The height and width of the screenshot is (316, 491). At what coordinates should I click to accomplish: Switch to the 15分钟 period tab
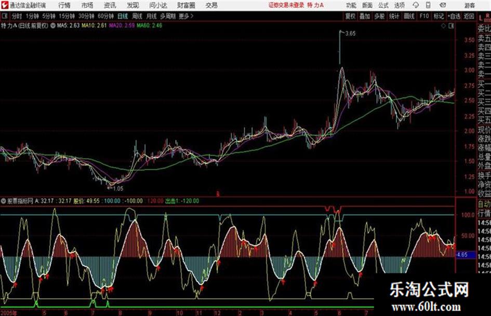[67, 16]
